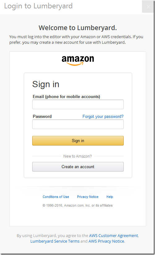The width and height of the screenshot is (155, 255).
Task: Click the Amazon.com copyright notice text
Action: (x=77, y=205)
